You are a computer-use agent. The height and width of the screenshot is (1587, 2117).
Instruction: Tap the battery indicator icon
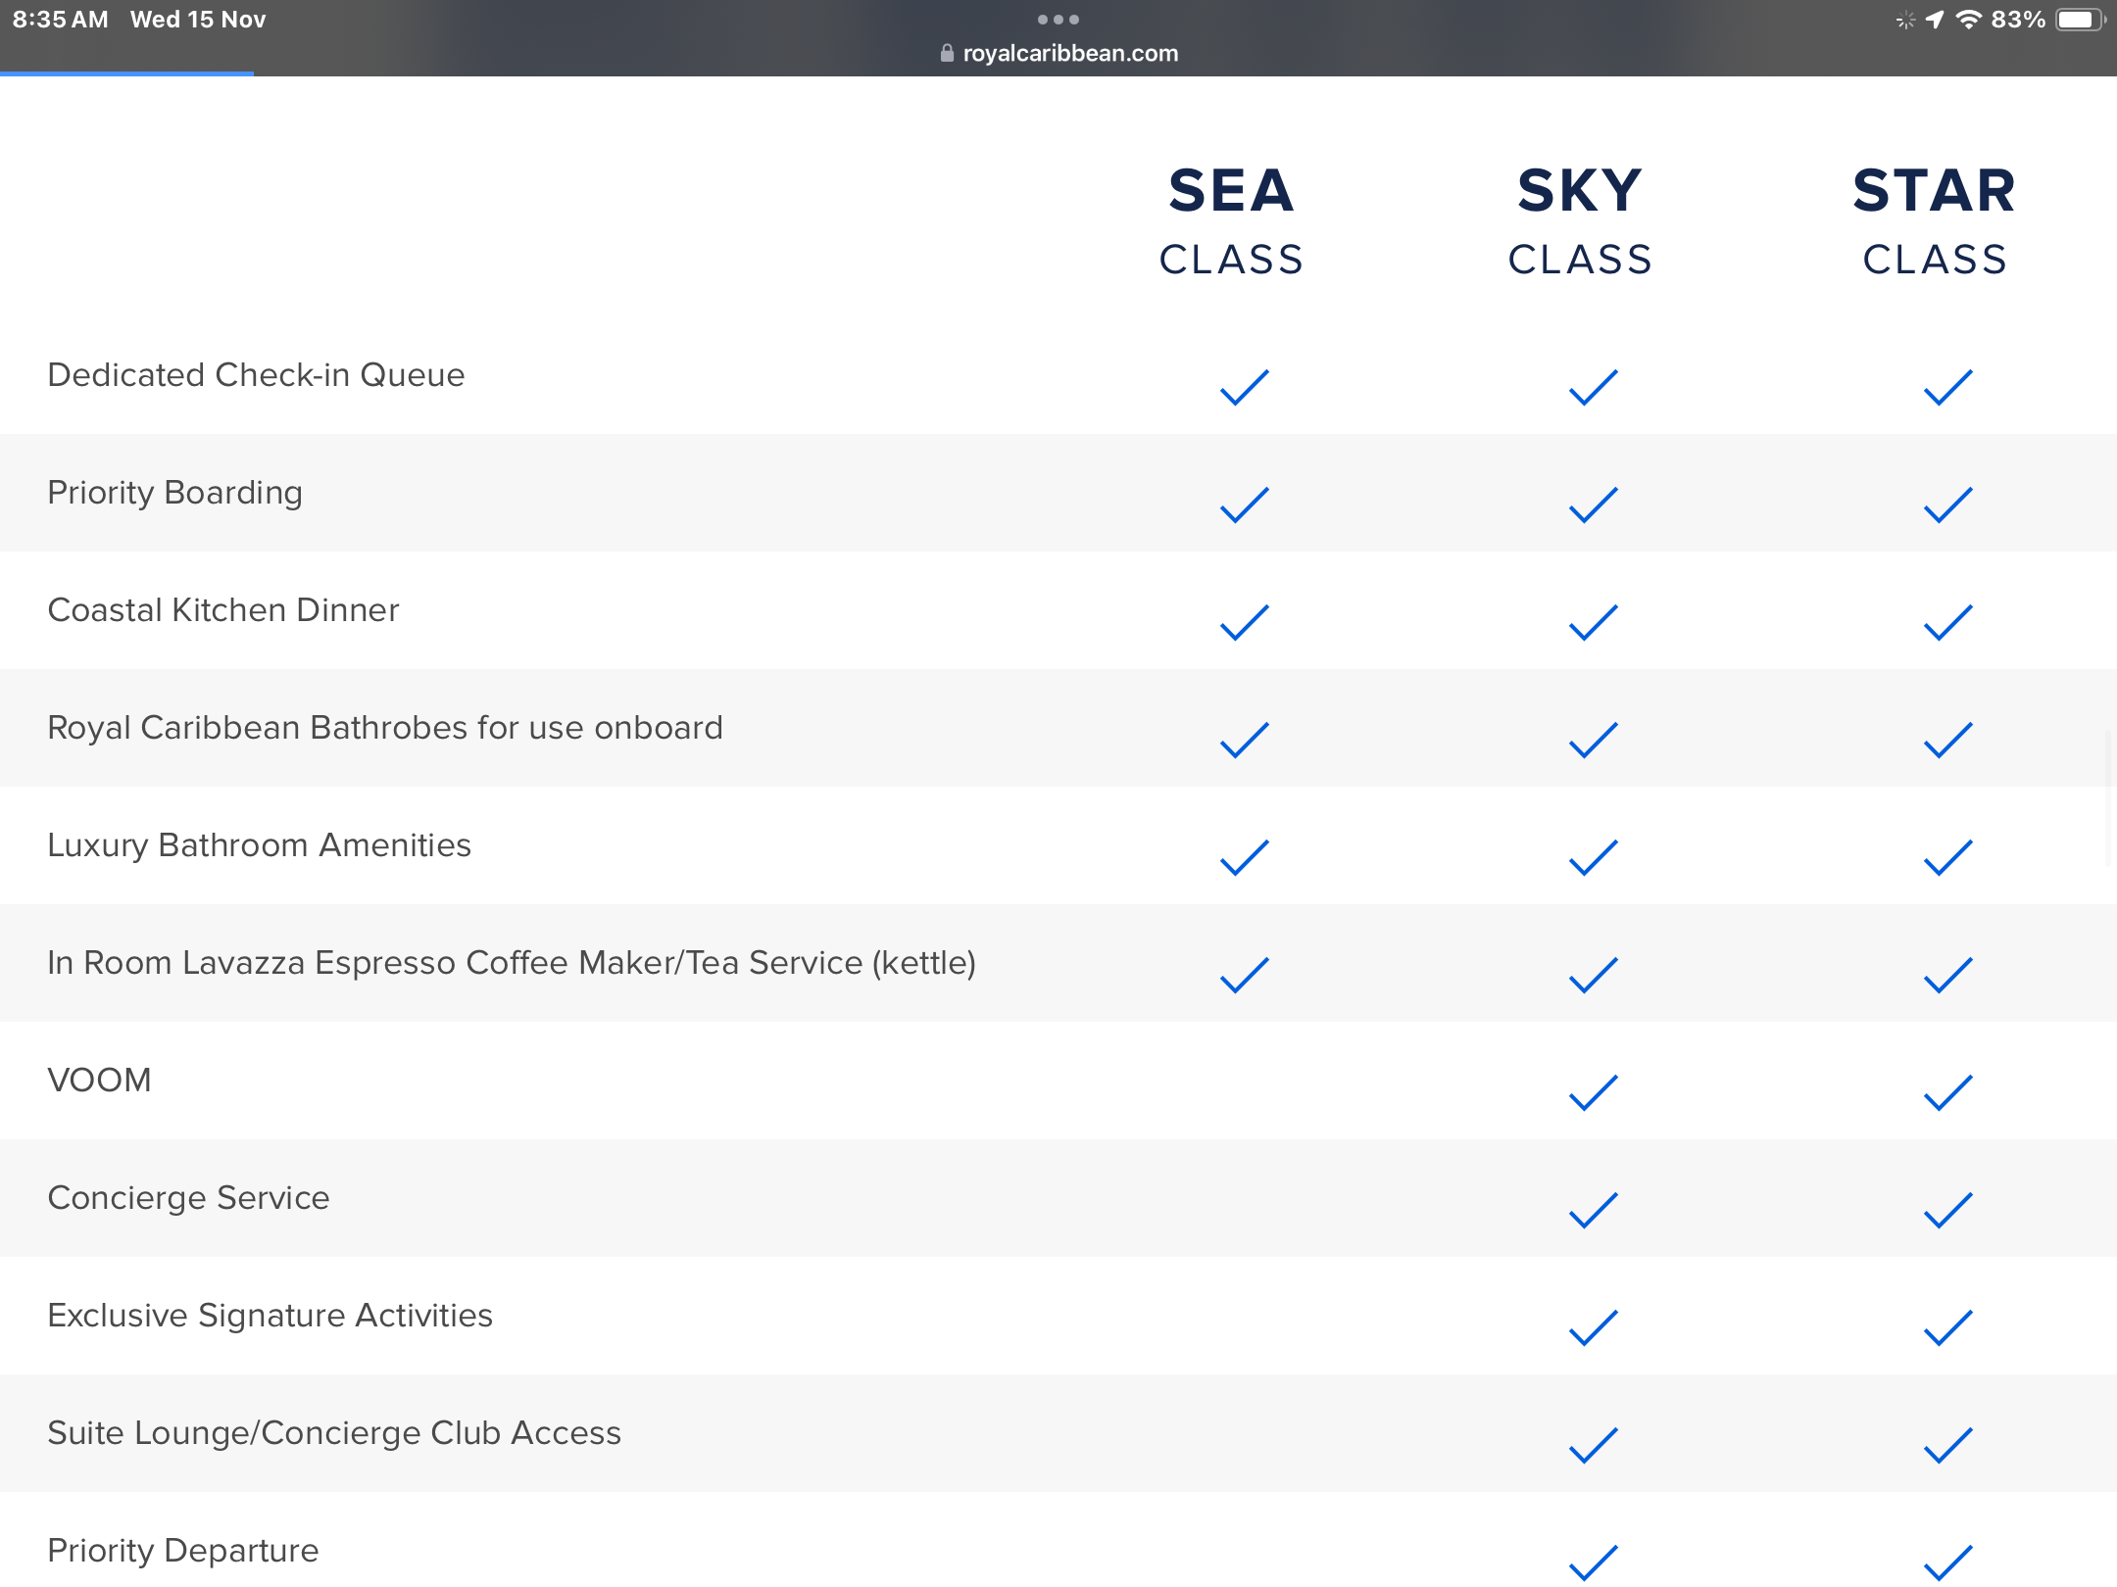point(2080,20)
